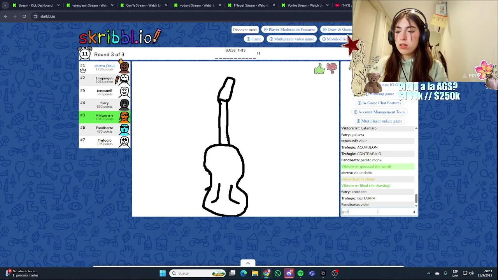498x280 pixels.
Task: Close the Cenffe Stream tab
Action: pos(166,5)
